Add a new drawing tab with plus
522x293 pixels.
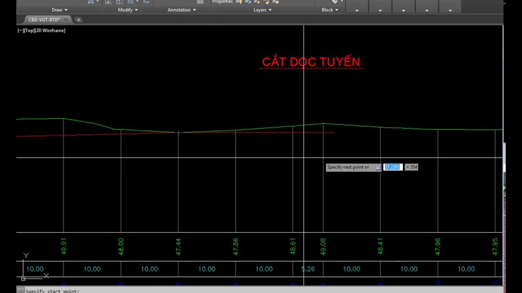pos(78,20)
